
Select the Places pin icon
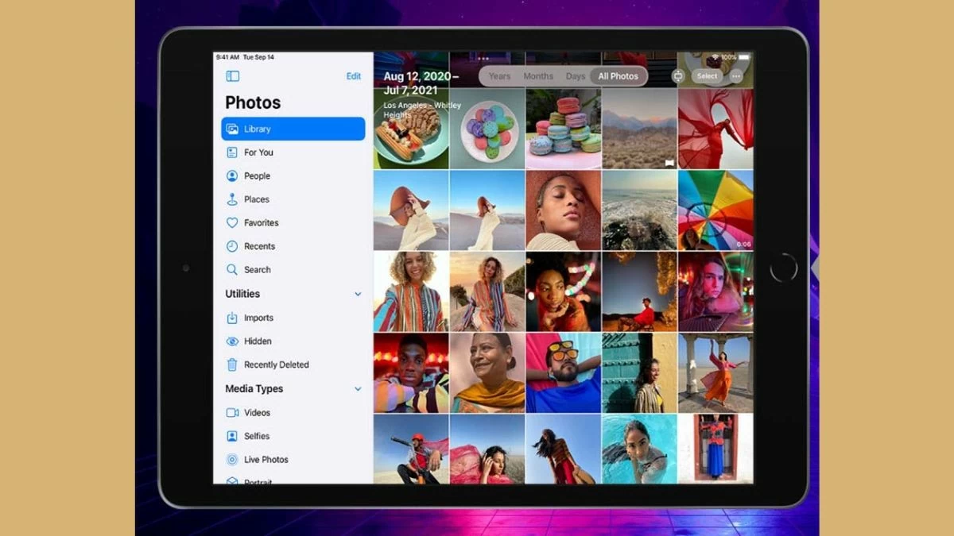pyautogui.click(x=232, y=199)
